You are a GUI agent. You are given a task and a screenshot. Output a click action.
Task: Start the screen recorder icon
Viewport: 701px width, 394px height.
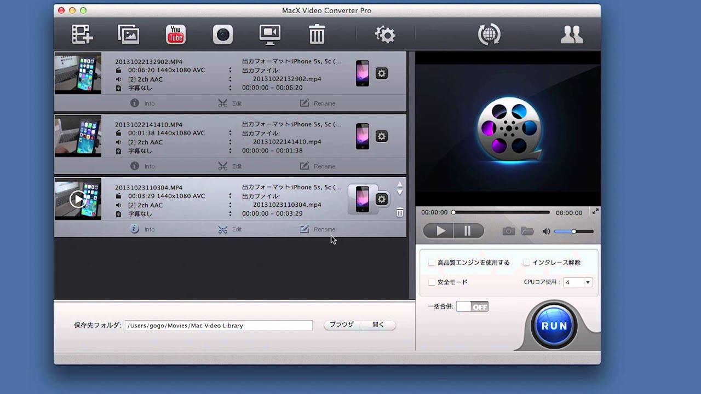(270, 34)
